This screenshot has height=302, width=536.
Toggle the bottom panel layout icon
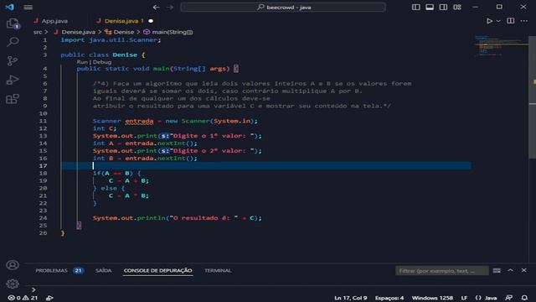430,8
